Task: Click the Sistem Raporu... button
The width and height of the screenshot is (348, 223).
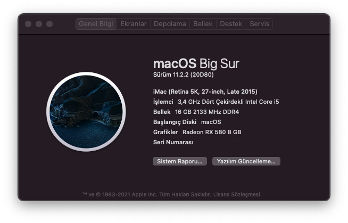Action: [x=179, y=161]
